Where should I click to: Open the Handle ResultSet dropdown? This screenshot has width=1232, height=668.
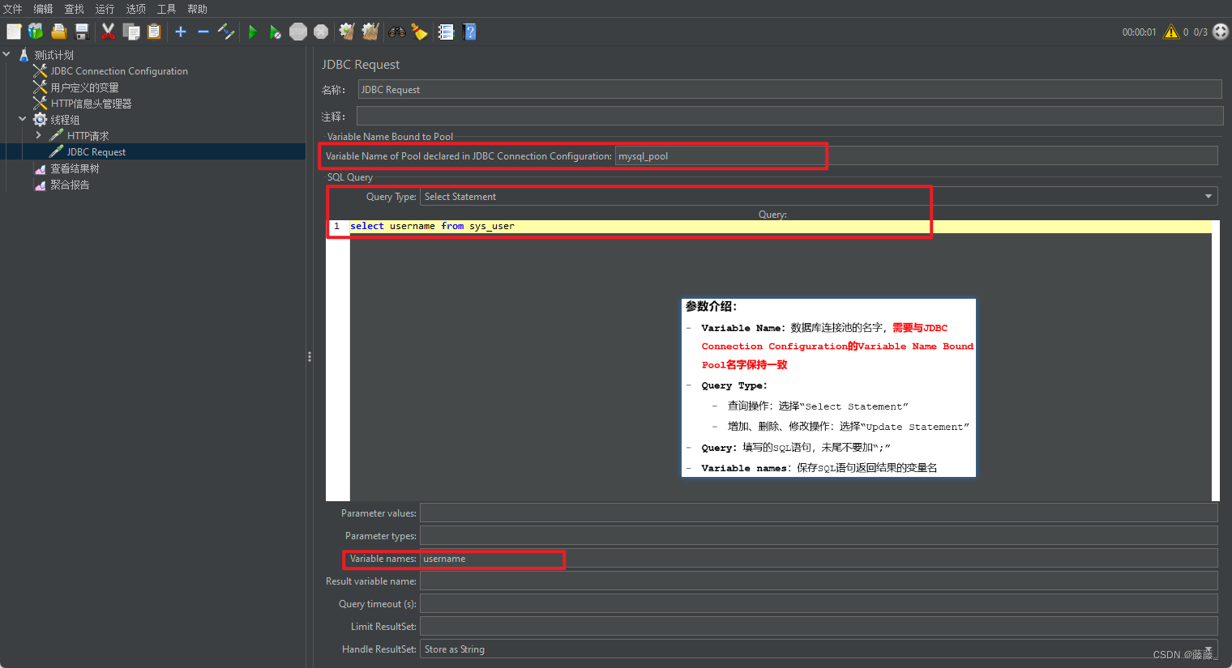click(819, 649)
